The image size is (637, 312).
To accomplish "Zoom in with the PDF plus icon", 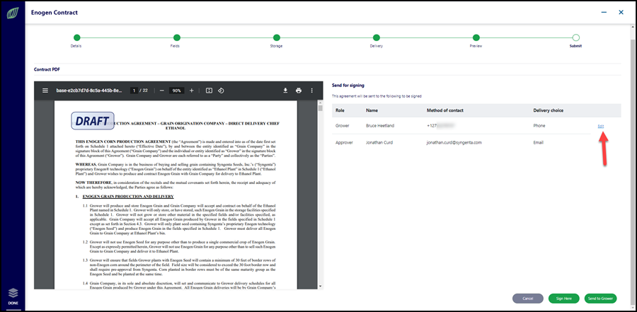I will 192,91.
